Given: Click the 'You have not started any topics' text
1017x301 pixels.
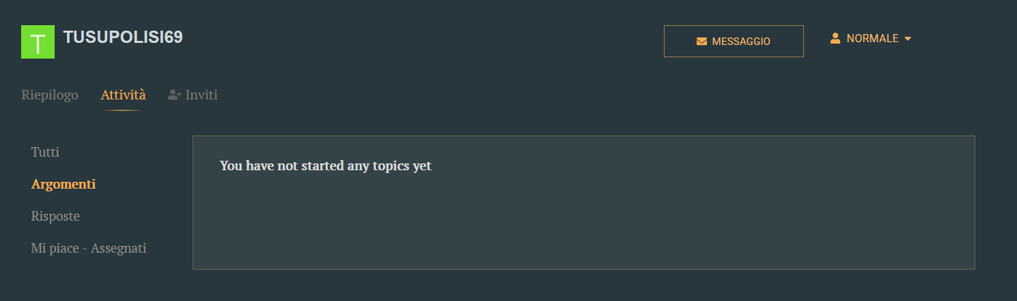Looking at the screenshot, I should click(x=326, y=165).
